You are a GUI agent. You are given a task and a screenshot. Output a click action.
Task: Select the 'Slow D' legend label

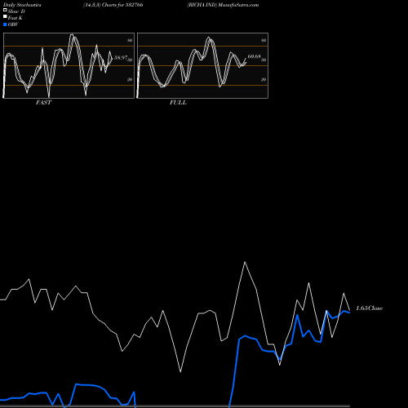[x=16, y=11]
